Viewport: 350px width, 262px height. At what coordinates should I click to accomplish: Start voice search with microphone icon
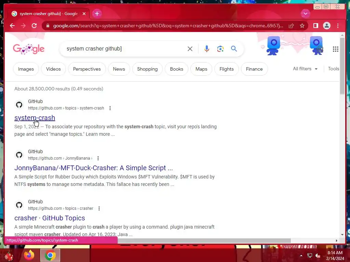pyautogui.click(x=207, y=49)
